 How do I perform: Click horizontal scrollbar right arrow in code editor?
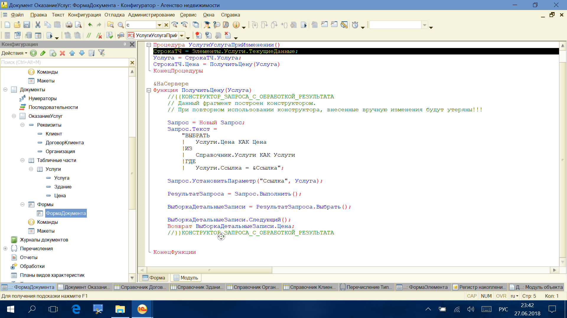(x=554, y=270)
